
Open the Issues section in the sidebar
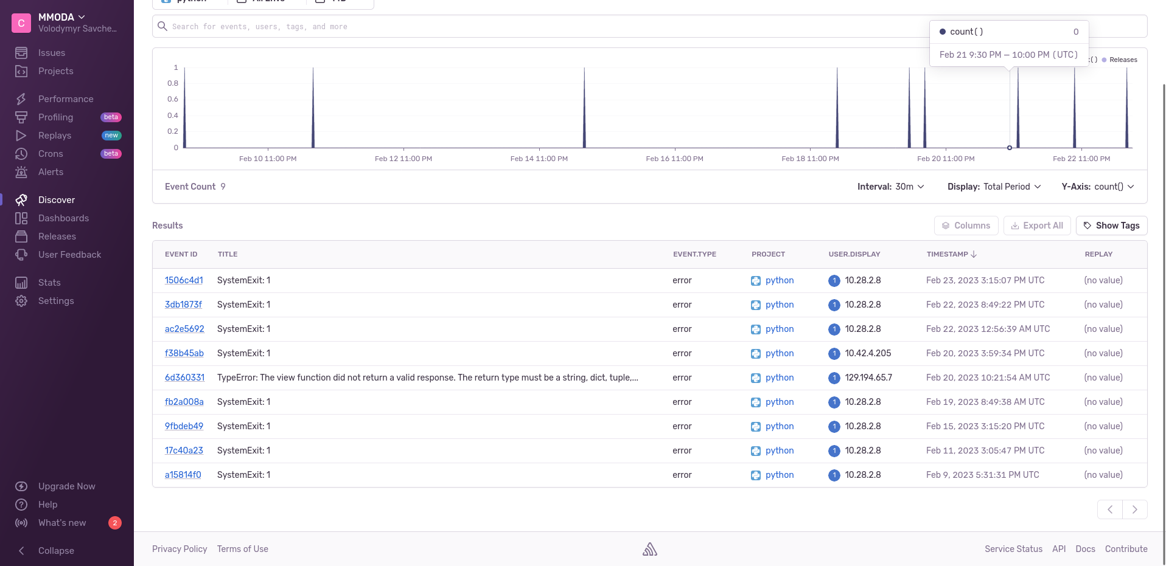coord(51,53)
